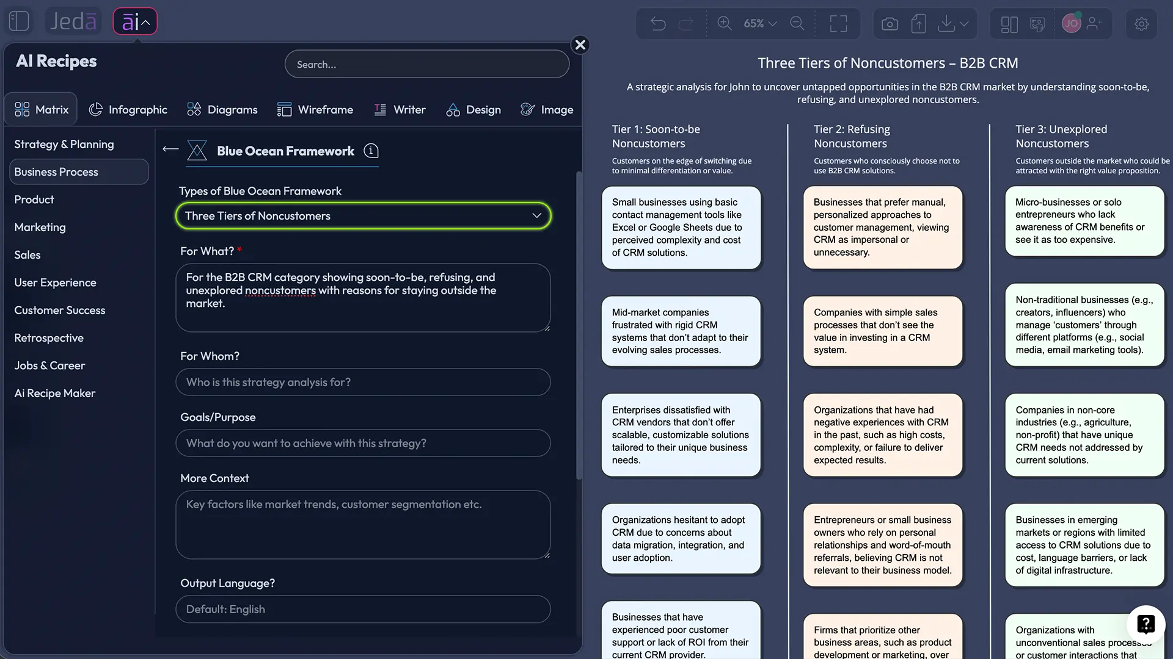The width and height of the screenshot is (1173, 659).
Task: Select Tier 2: Refusing Noncustomers heading
Action: [852, 136]
